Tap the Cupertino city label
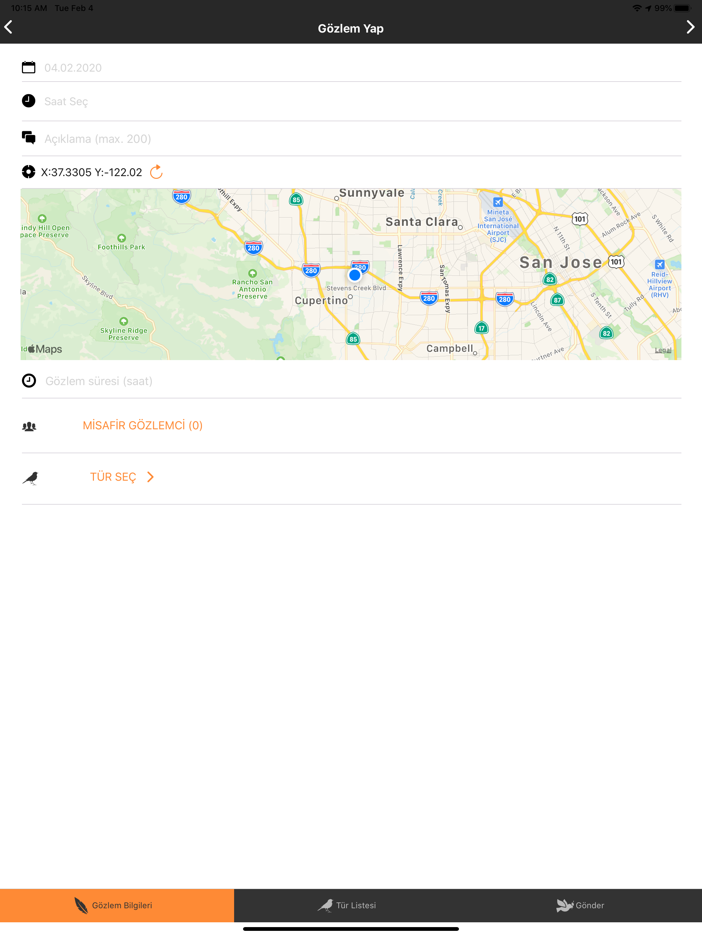Screen dimensions: 702x936 pos(321,300)
